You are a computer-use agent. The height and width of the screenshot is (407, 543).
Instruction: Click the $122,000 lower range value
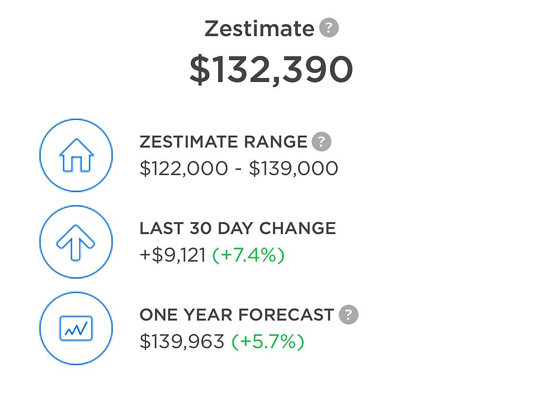(x=184, y=169)
